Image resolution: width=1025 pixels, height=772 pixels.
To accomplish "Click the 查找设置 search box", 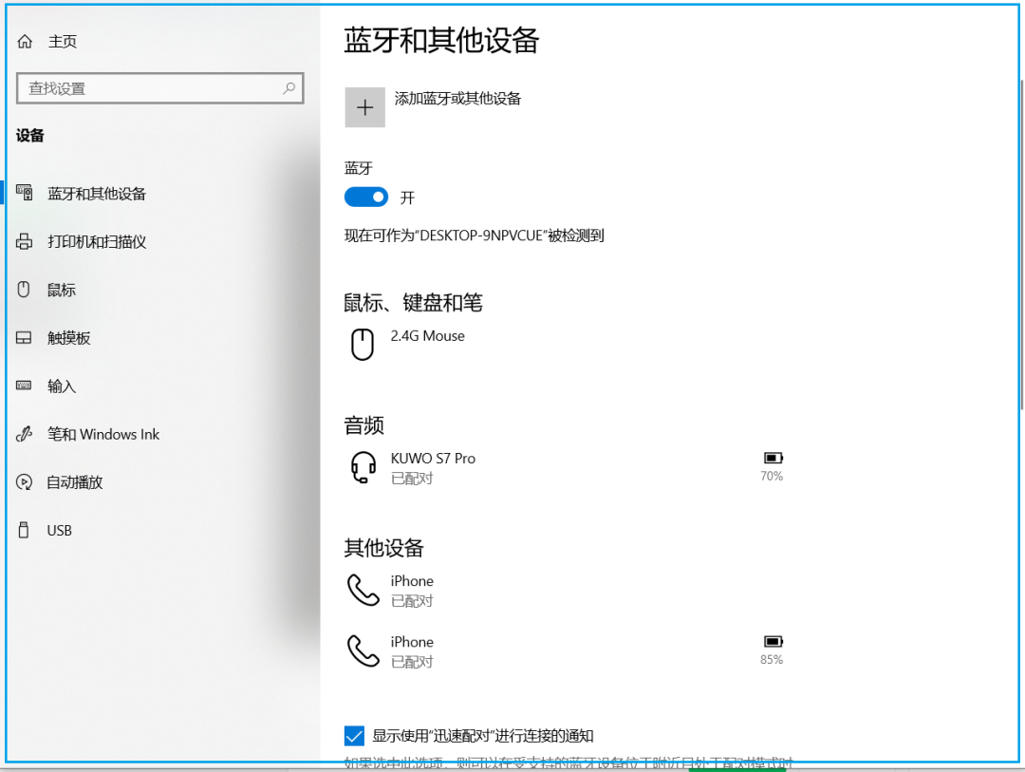I will coord(159,88).
